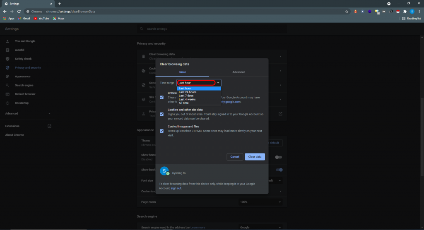The height and width of the screenshot is (230, 424).
Task: Open About Chrome page
Action: click(14, 135)
